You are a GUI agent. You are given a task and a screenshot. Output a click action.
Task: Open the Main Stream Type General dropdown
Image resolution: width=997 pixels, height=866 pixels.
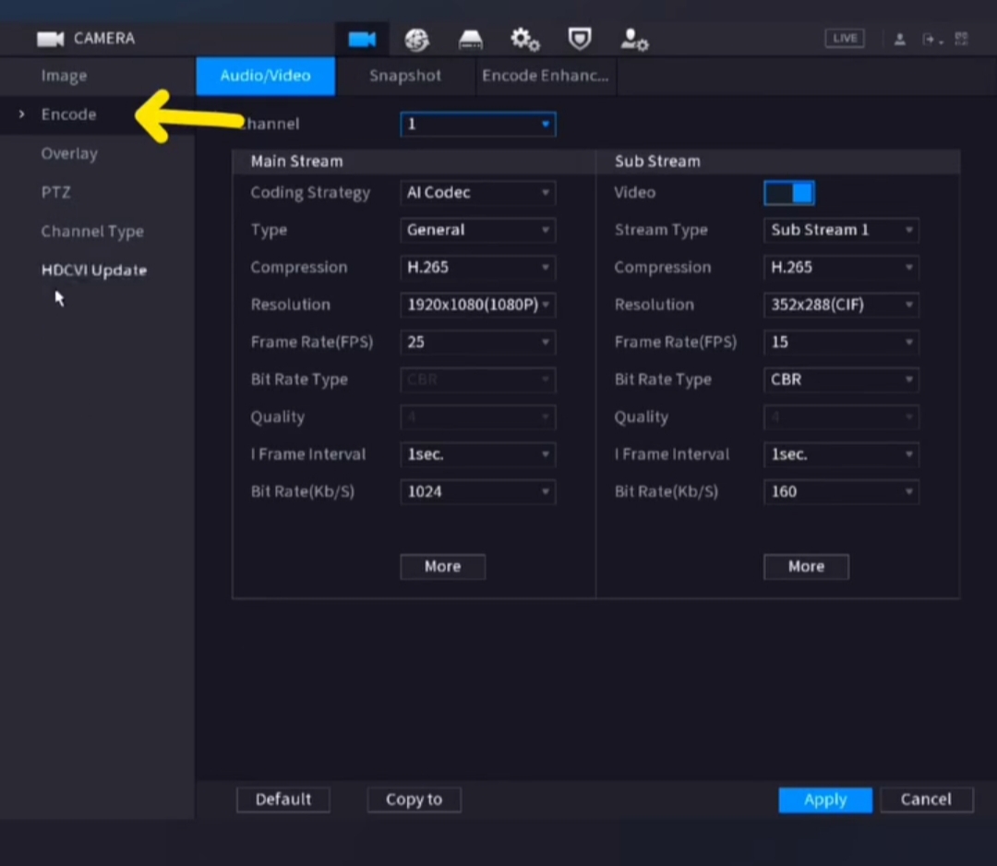[478, 230]
